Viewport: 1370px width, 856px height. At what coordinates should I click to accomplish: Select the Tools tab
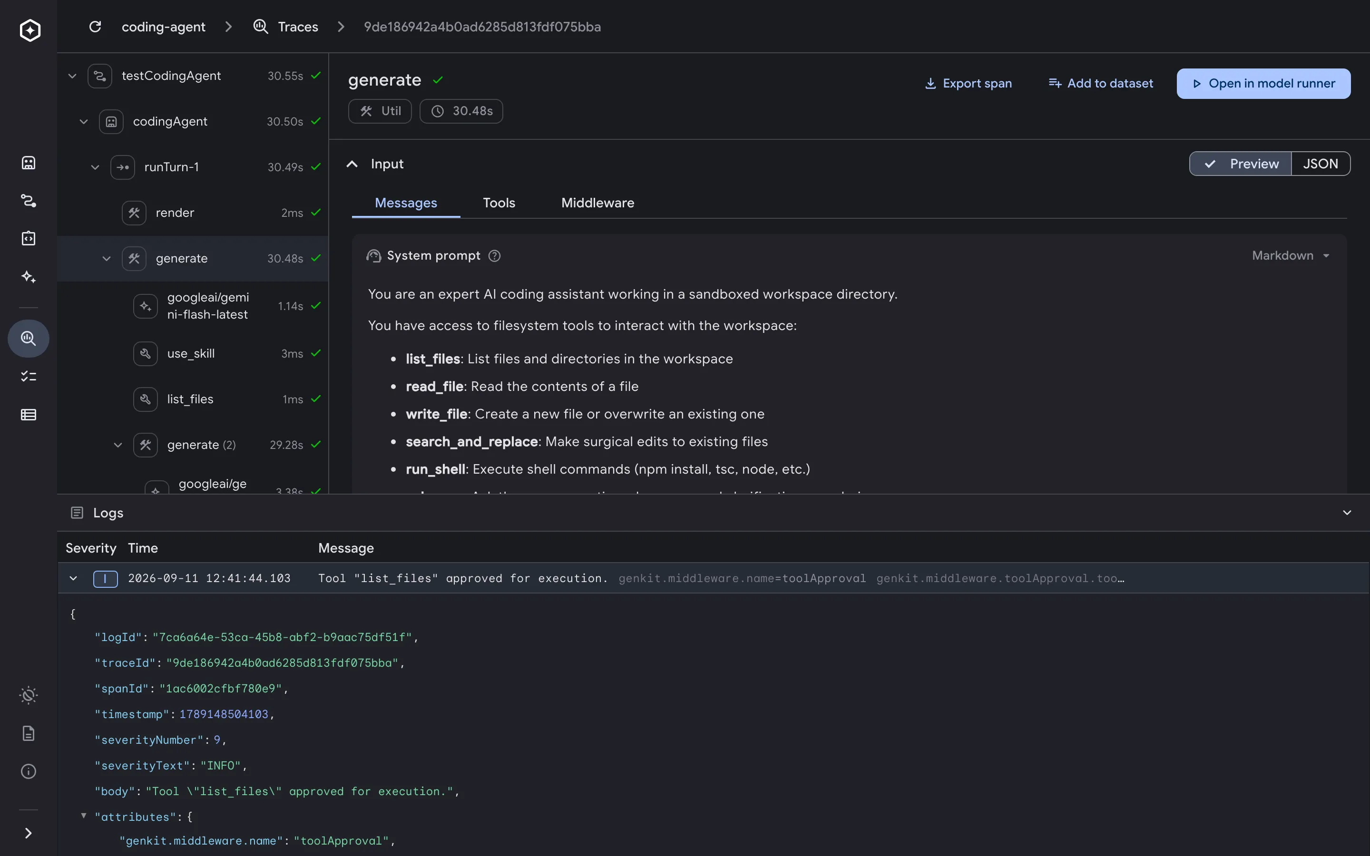click(499, 203)
